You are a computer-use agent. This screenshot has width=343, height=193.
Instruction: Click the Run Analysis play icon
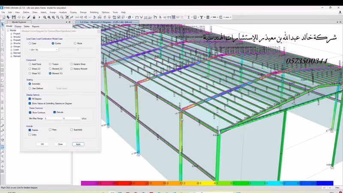pyautogui.click(x=39, y=17)
